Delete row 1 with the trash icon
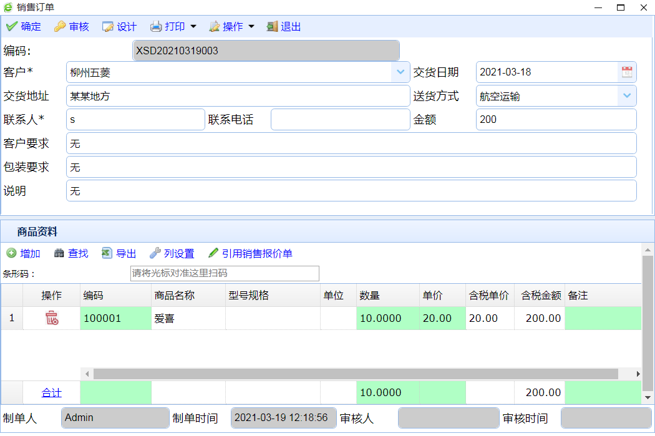Screen dimensions: 655x436 (x=52, y=318)
